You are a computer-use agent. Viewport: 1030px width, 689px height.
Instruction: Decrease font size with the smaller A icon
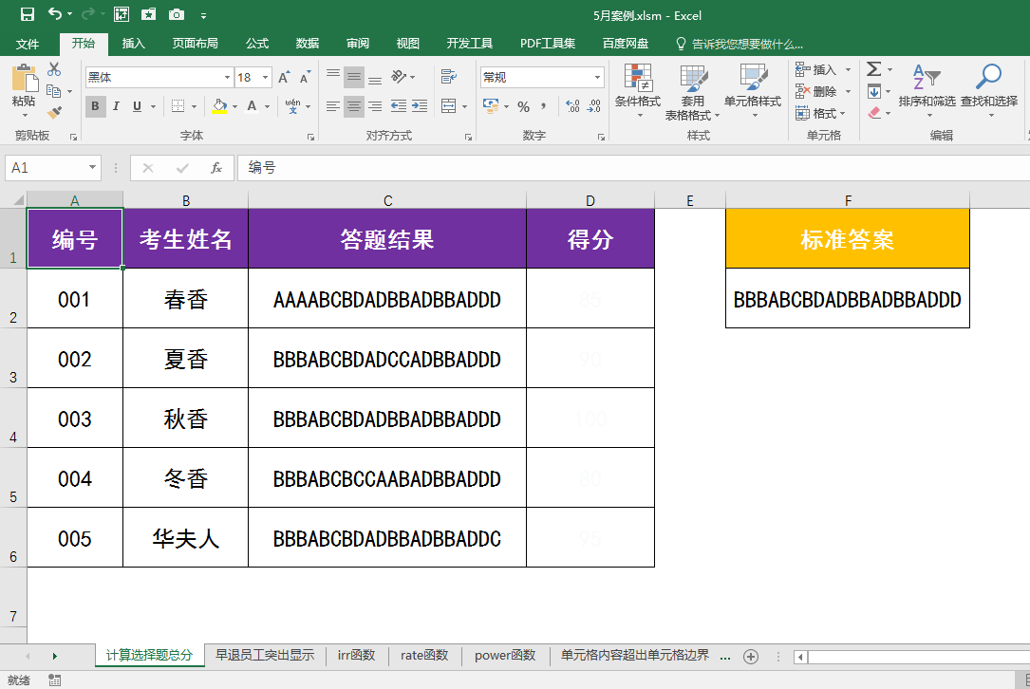(305, 78)
